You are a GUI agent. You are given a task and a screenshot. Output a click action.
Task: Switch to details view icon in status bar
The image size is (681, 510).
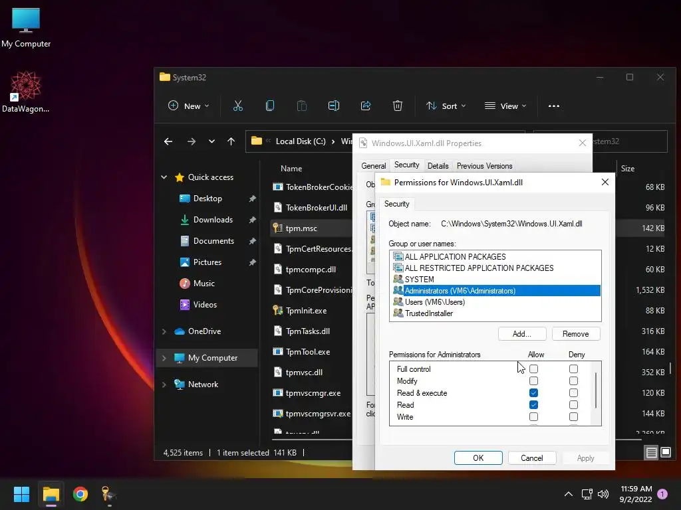652,453
